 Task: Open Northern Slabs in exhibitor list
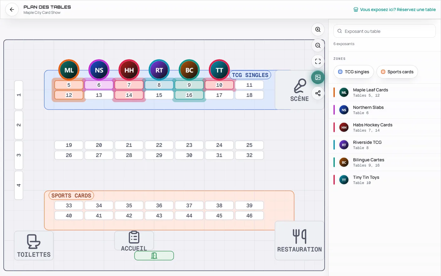(385, 110)
